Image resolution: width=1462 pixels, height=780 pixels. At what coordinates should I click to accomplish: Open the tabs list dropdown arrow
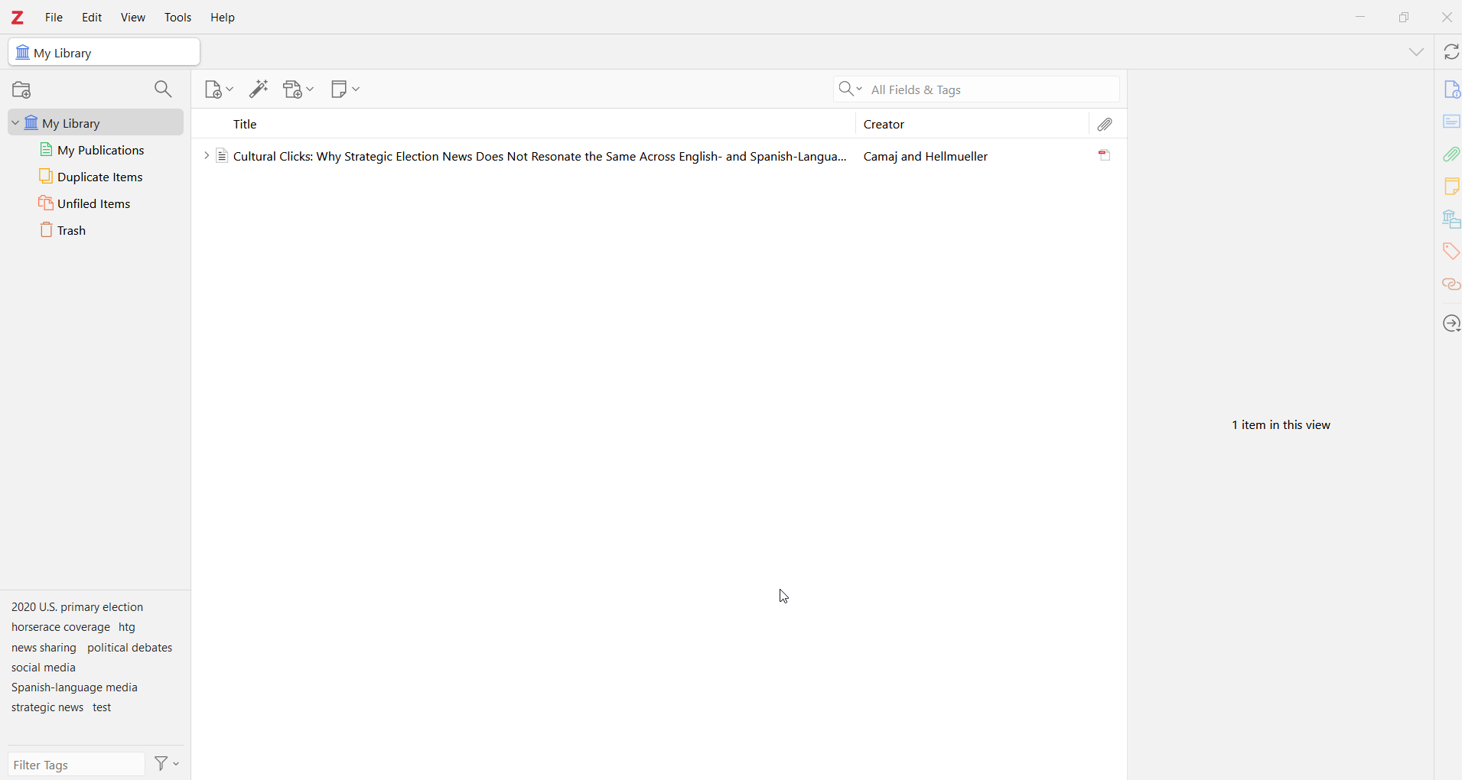(x=1417, y=52)
